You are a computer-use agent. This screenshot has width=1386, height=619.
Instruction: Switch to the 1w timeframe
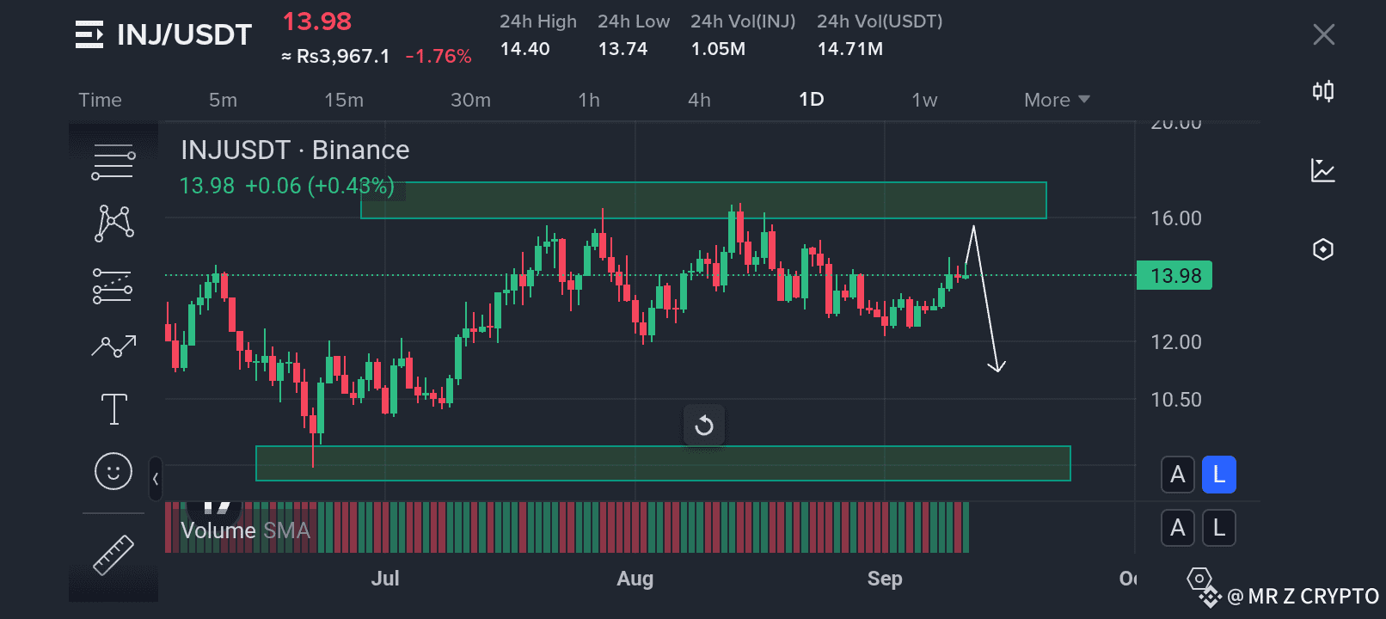(924, 100)
